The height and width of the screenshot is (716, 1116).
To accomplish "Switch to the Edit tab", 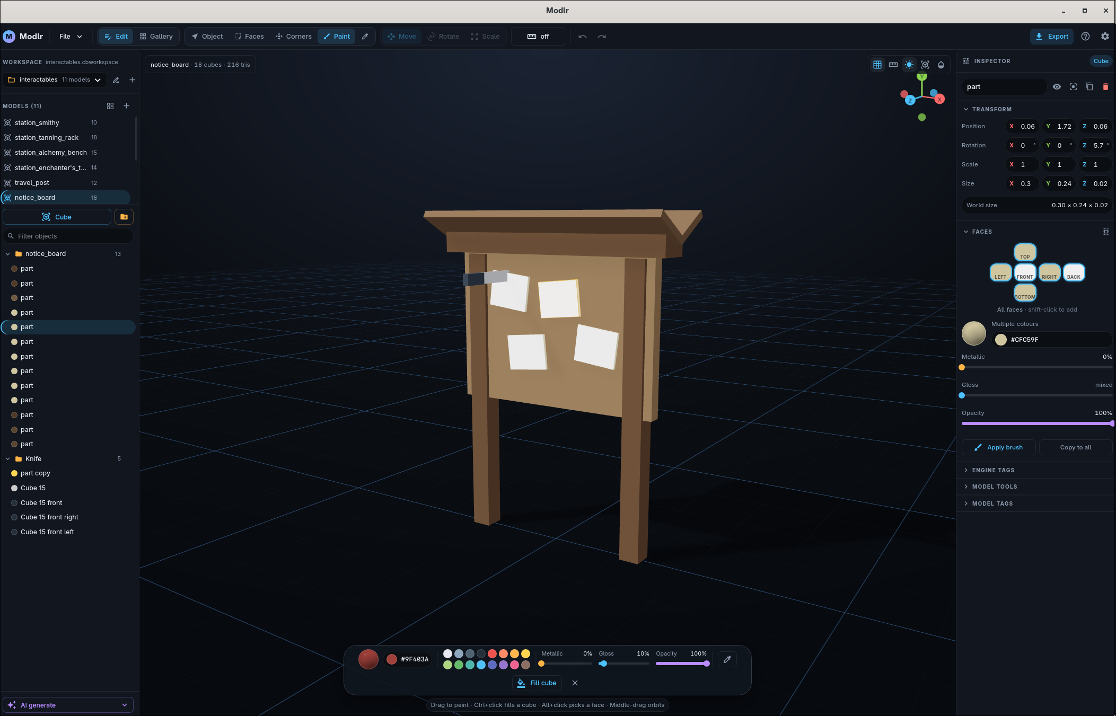I will click(x=116, y=37).
